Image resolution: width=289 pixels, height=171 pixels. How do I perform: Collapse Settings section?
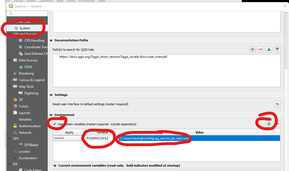pos(51,95)
